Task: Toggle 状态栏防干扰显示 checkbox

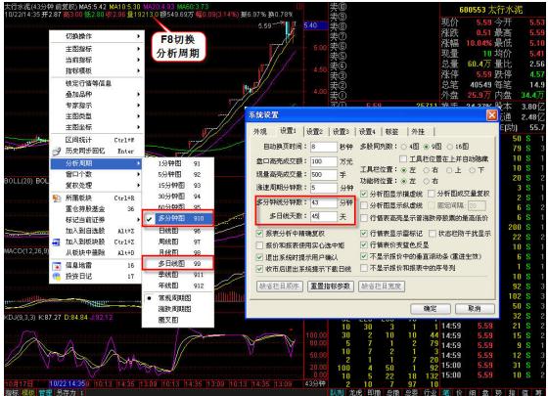Action: click(433, 234)
